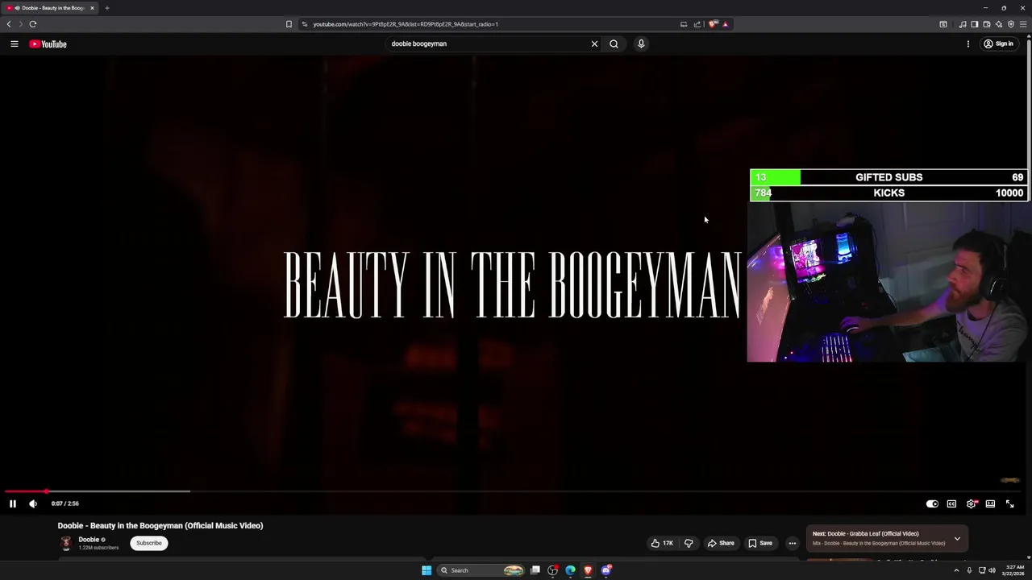Click the picture-in-picture address bar icon

[684, 24]
